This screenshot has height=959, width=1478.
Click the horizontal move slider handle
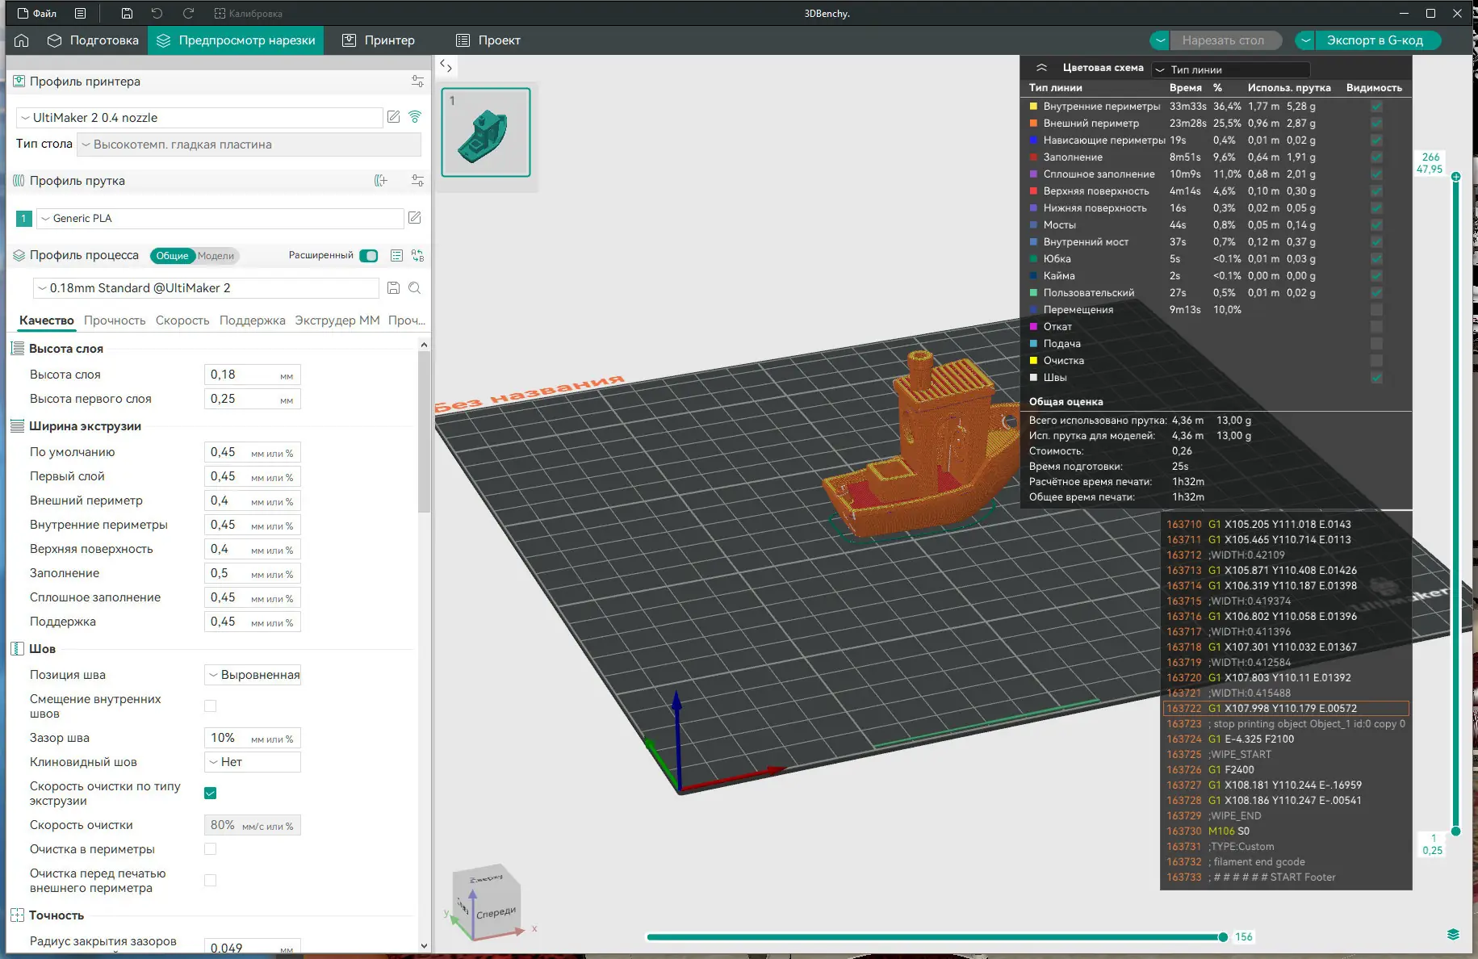coord(1223,937)
